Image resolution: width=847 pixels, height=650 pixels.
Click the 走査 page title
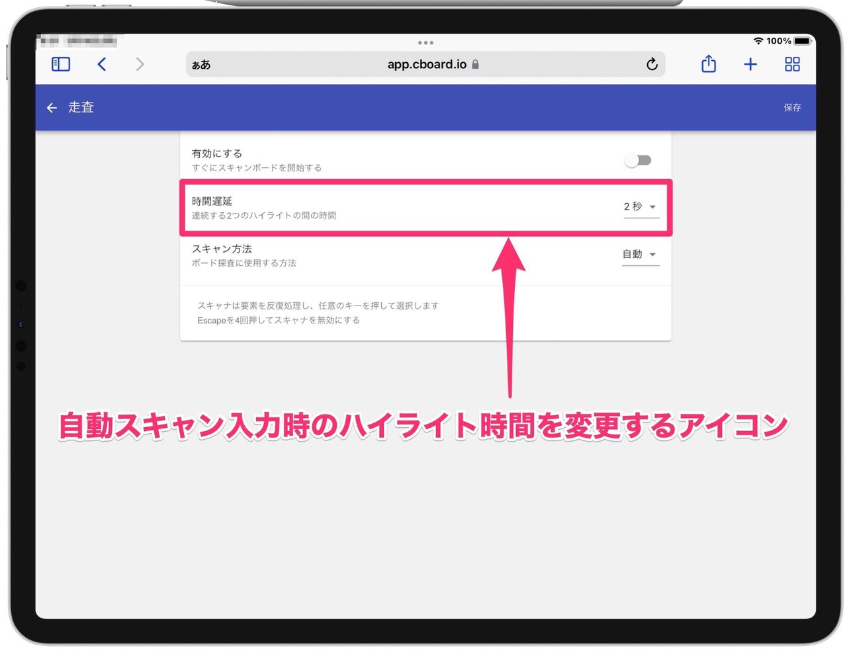(x=81, y=107)
